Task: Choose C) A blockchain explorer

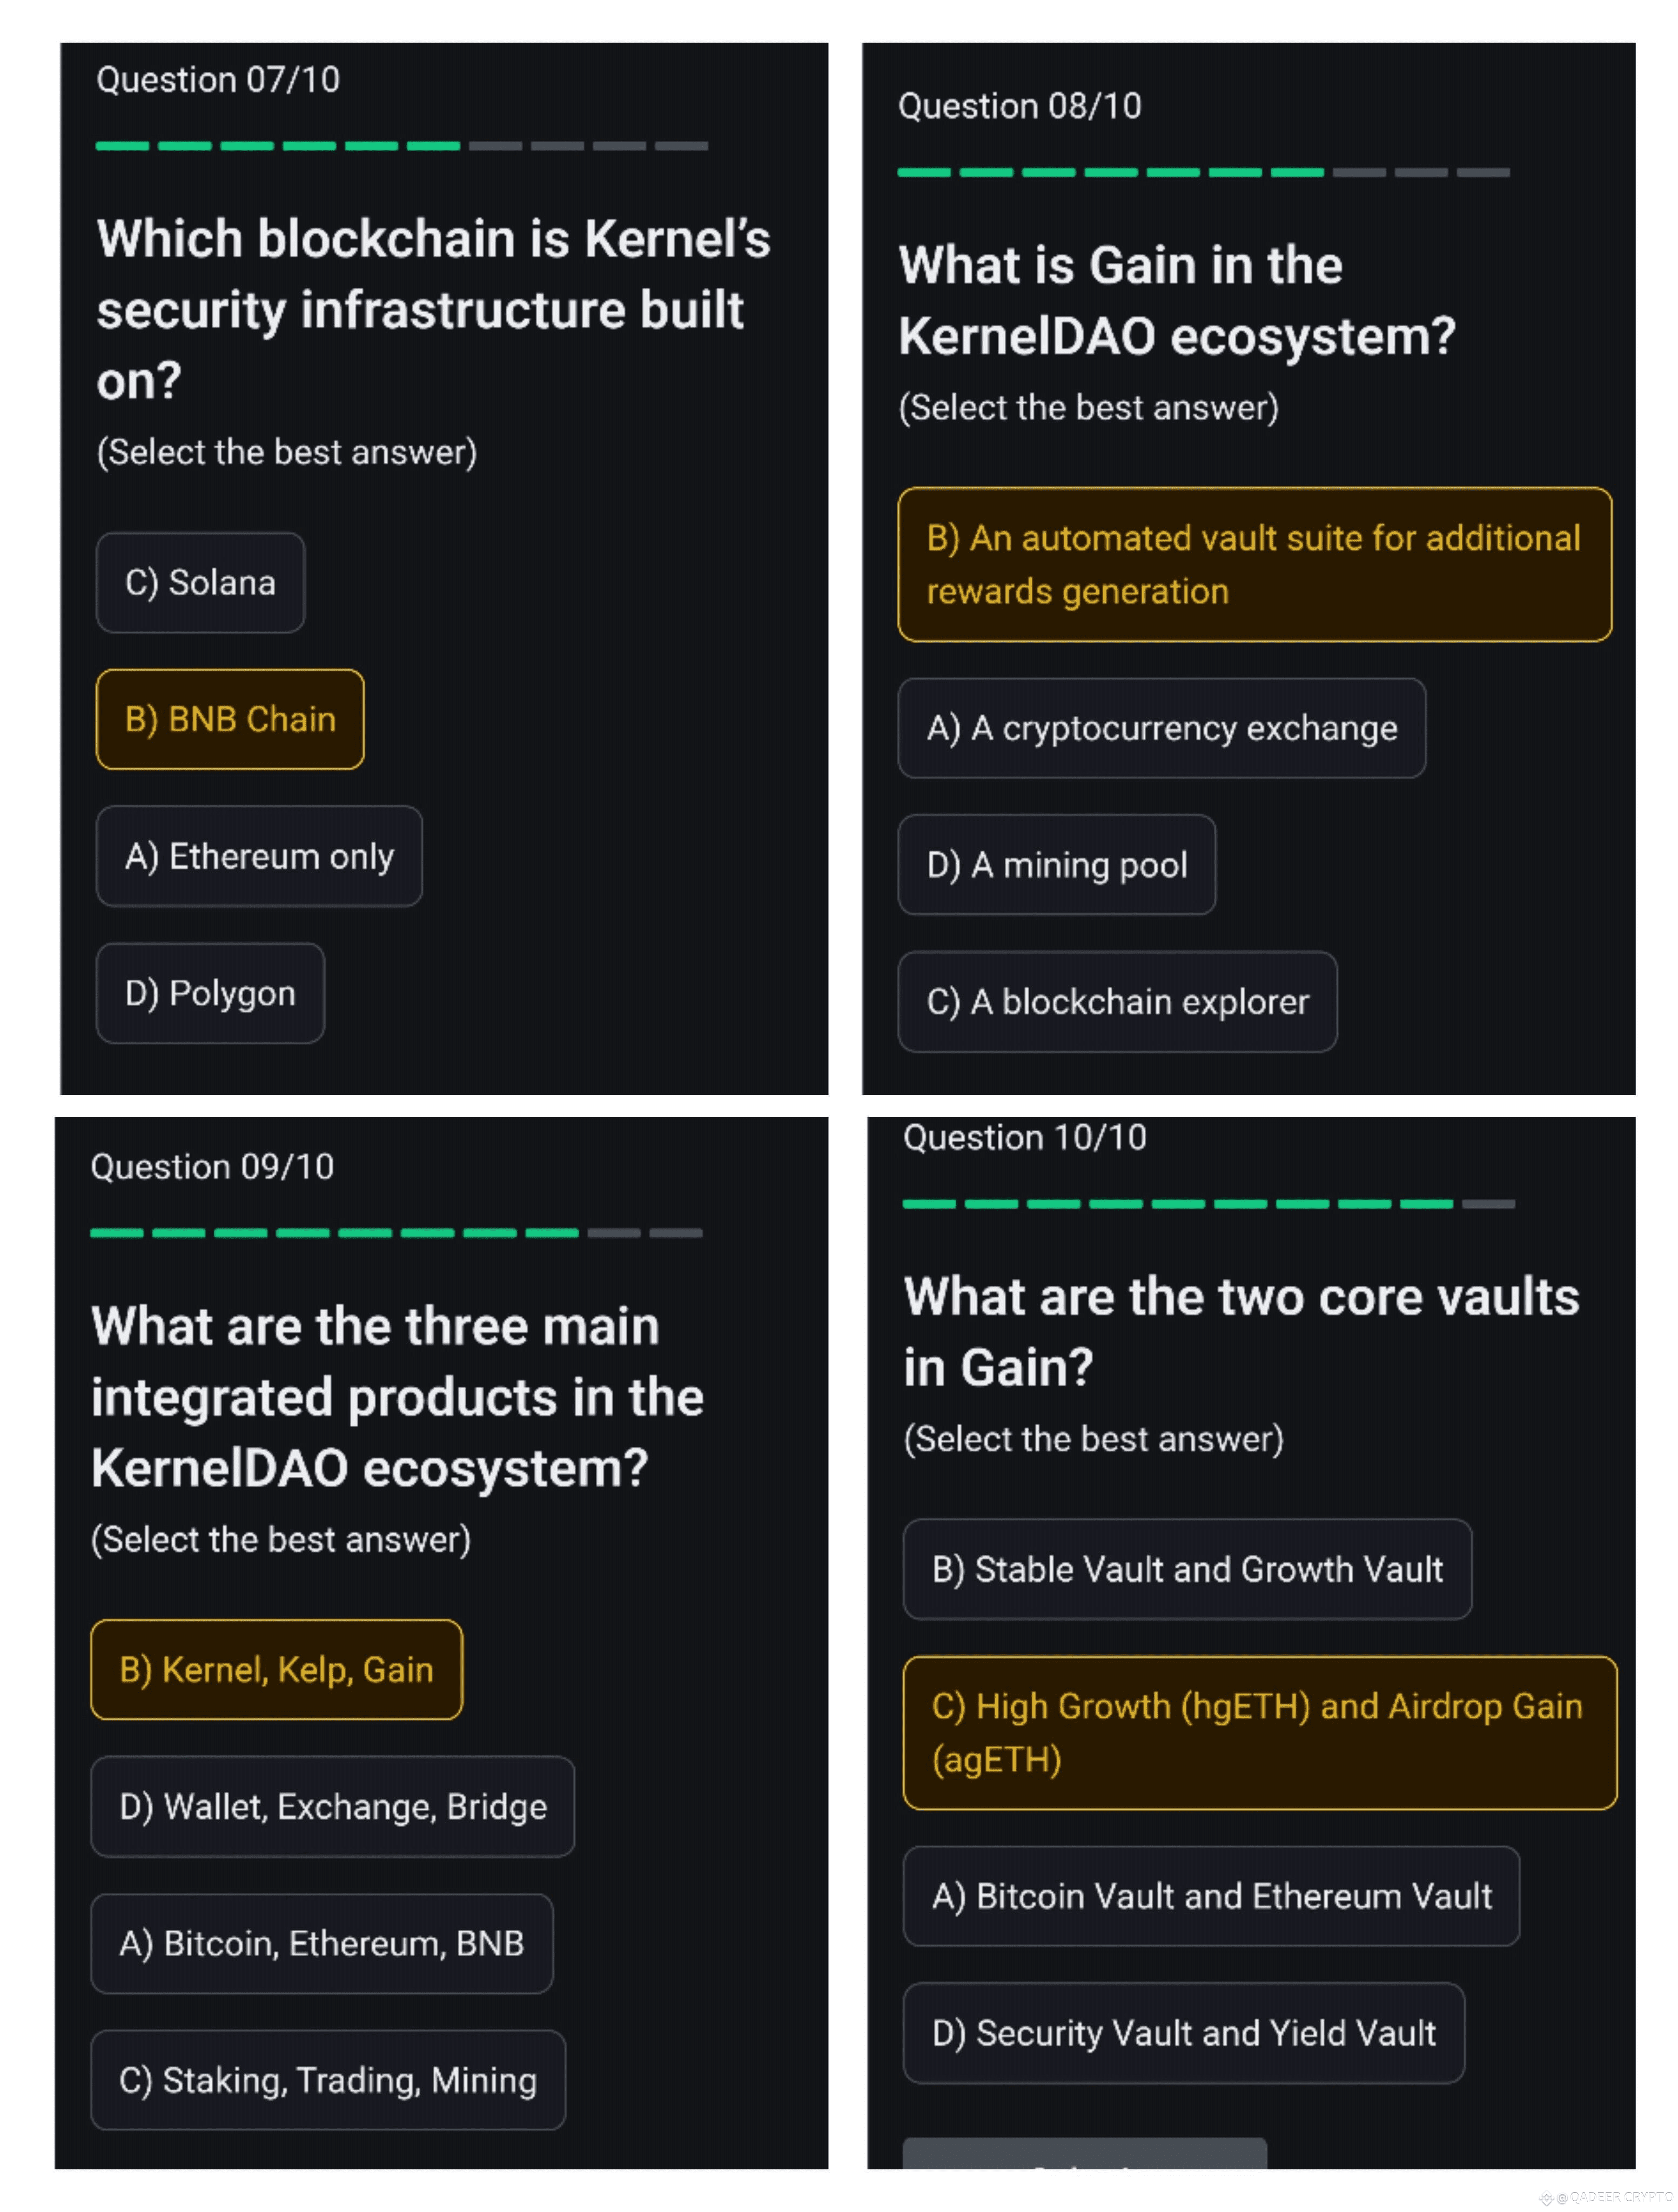Action: pyautogui.click(x=1117, y=1001)
